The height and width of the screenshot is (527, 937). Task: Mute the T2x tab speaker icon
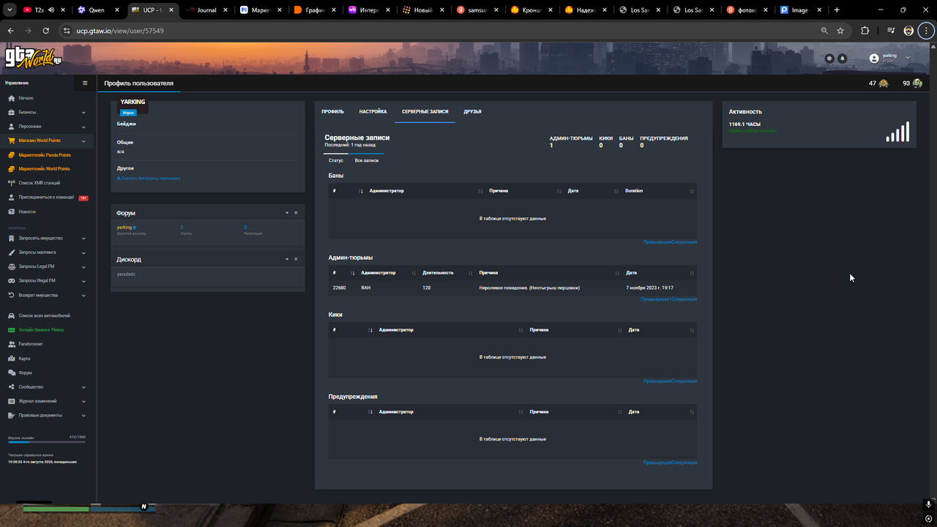point(51,10)
